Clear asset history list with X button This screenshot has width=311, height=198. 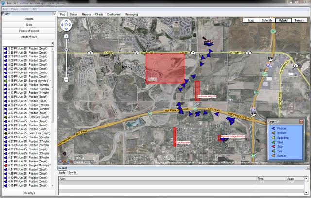pos(52,43)
